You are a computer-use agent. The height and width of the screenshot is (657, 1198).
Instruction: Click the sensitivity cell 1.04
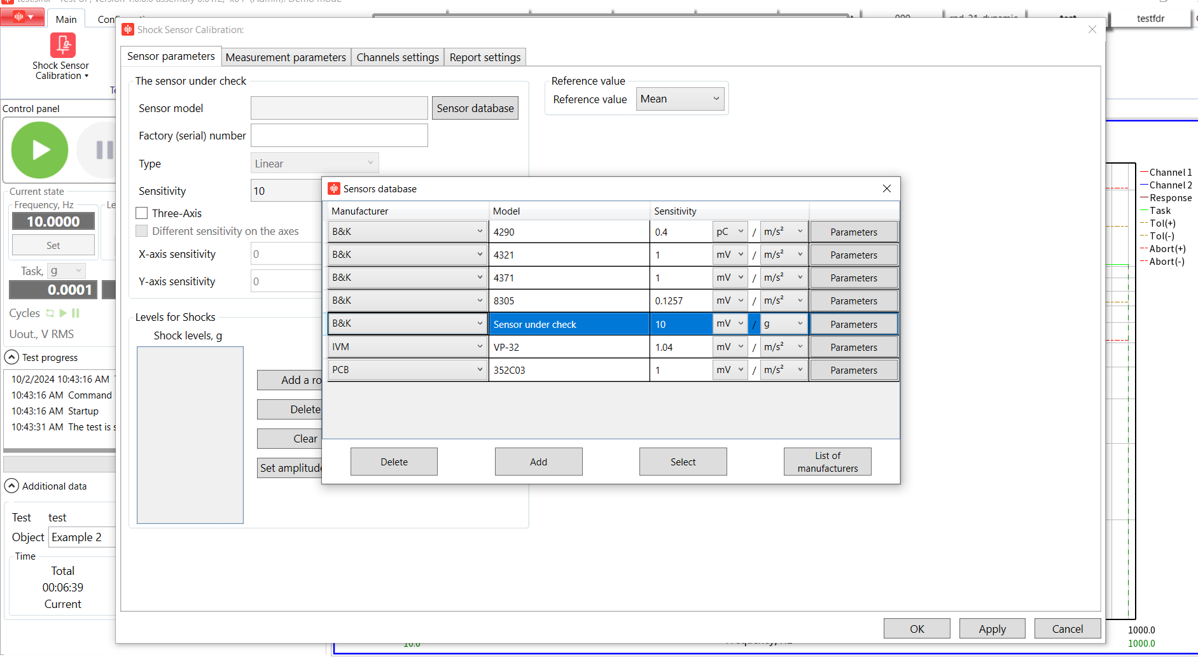tap(681, 347)
